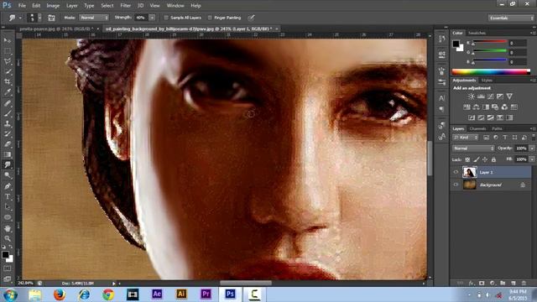Select the Rectangular Marquee tool
The width and height of the screenshot is (537, 302).
pyautogui.click(x=8, y=51)
